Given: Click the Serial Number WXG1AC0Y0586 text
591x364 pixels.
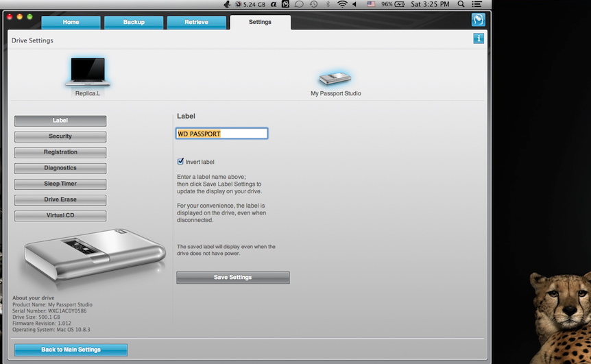Looking at the screenshot, I should (49, 311).
